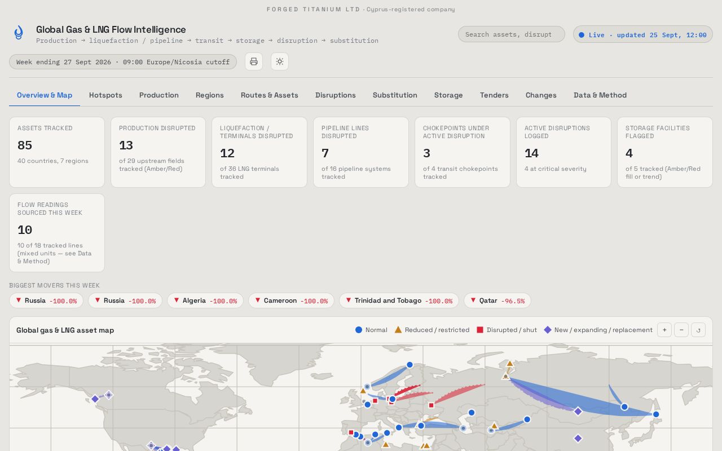Switch to the Tenders tab

[x=494, y=95]
